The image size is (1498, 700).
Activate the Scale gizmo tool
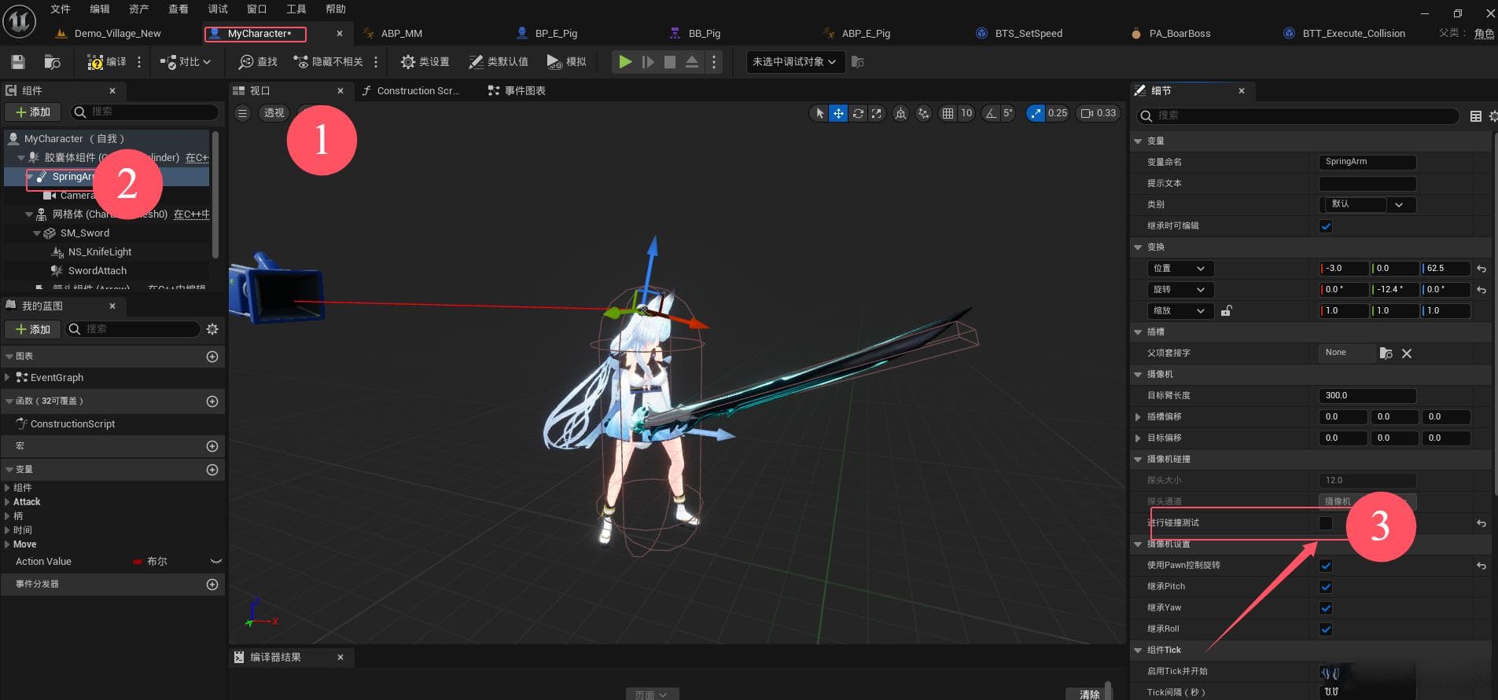(x=877, y=113)
